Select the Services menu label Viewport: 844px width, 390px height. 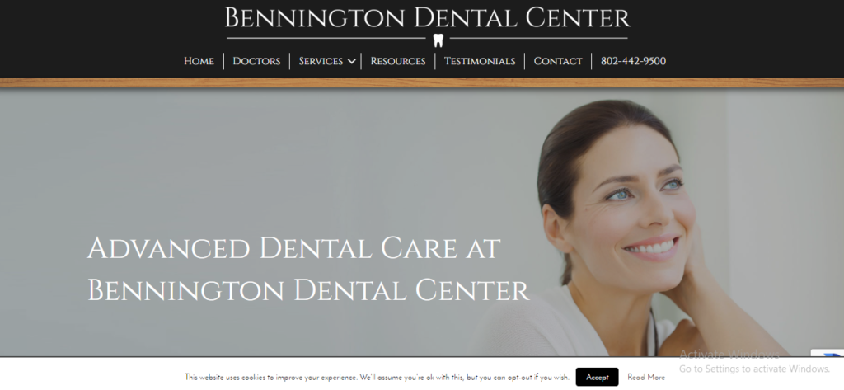pyautogui.click(x=321, y=61)
